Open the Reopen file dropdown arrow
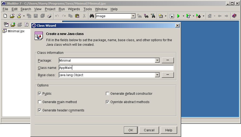 24,16
